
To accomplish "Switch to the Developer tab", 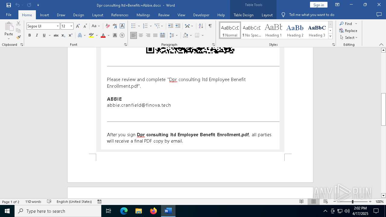I will click(201, 15).
